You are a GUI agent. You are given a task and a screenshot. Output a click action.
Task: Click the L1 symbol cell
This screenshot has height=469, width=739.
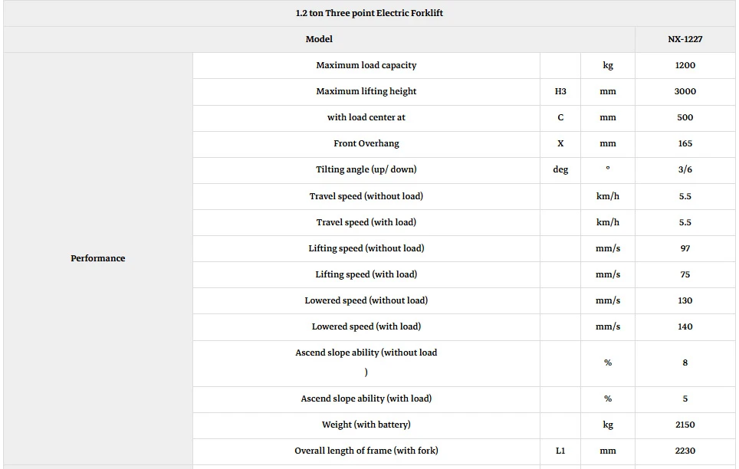(x=560, y=451)
